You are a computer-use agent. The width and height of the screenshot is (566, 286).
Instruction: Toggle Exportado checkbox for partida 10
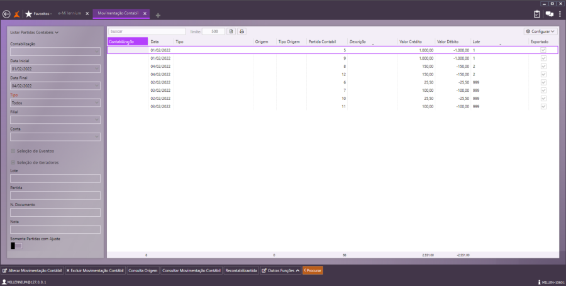point(543,99)
